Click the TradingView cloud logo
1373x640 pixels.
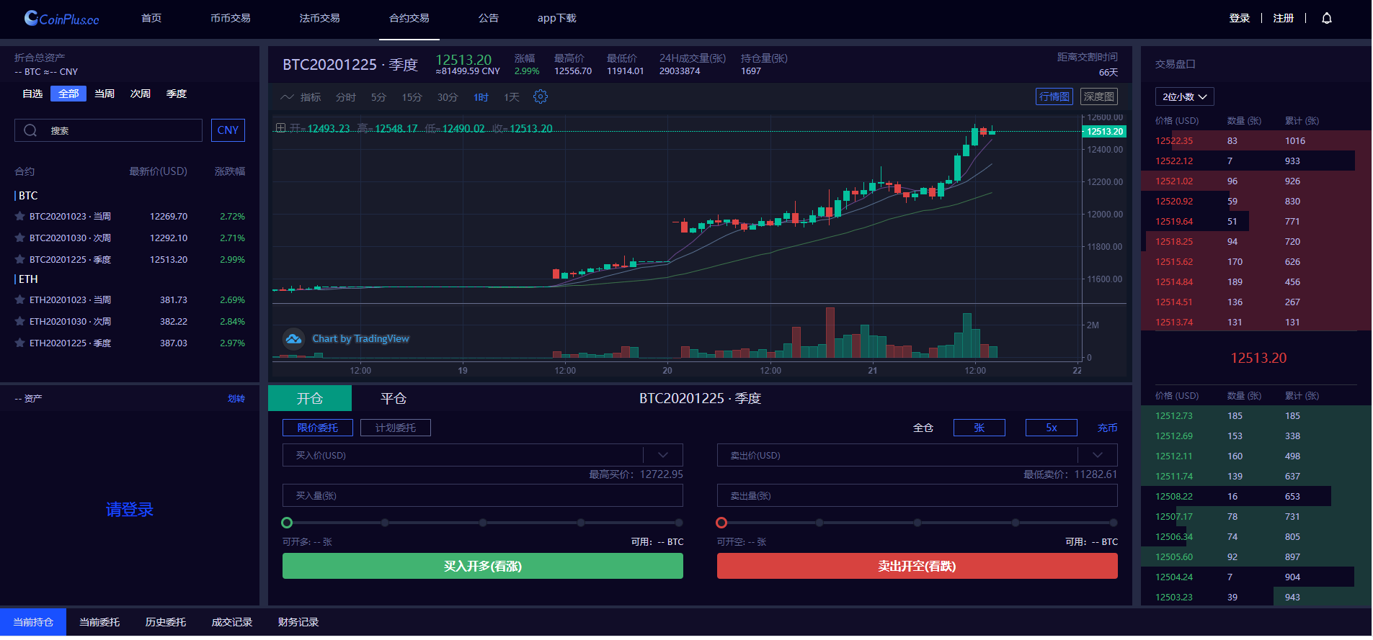(x=293, y=338)
